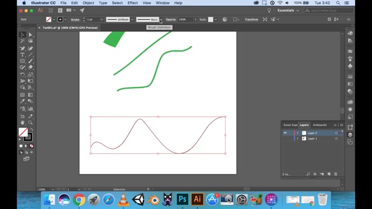Expand Layer 2 disclosure arrow
The width and height of the screenshot is (372, 209).
point(298,133)
